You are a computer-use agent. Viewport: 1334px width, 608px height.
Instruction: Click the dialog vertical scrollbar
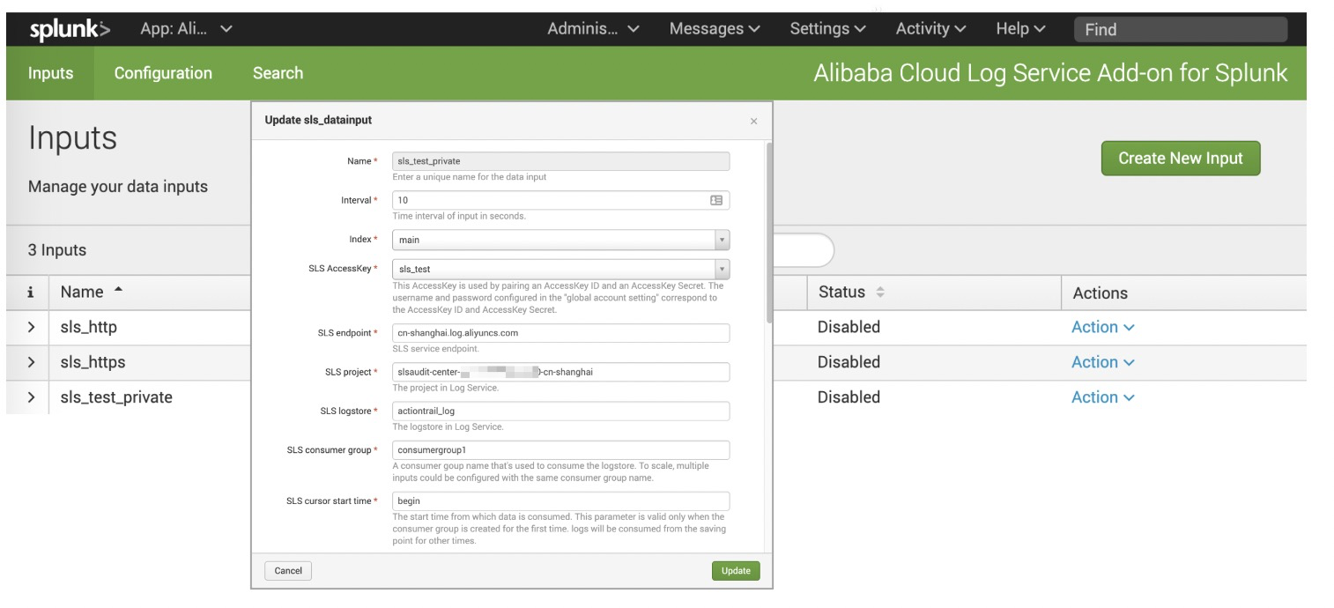768,233
